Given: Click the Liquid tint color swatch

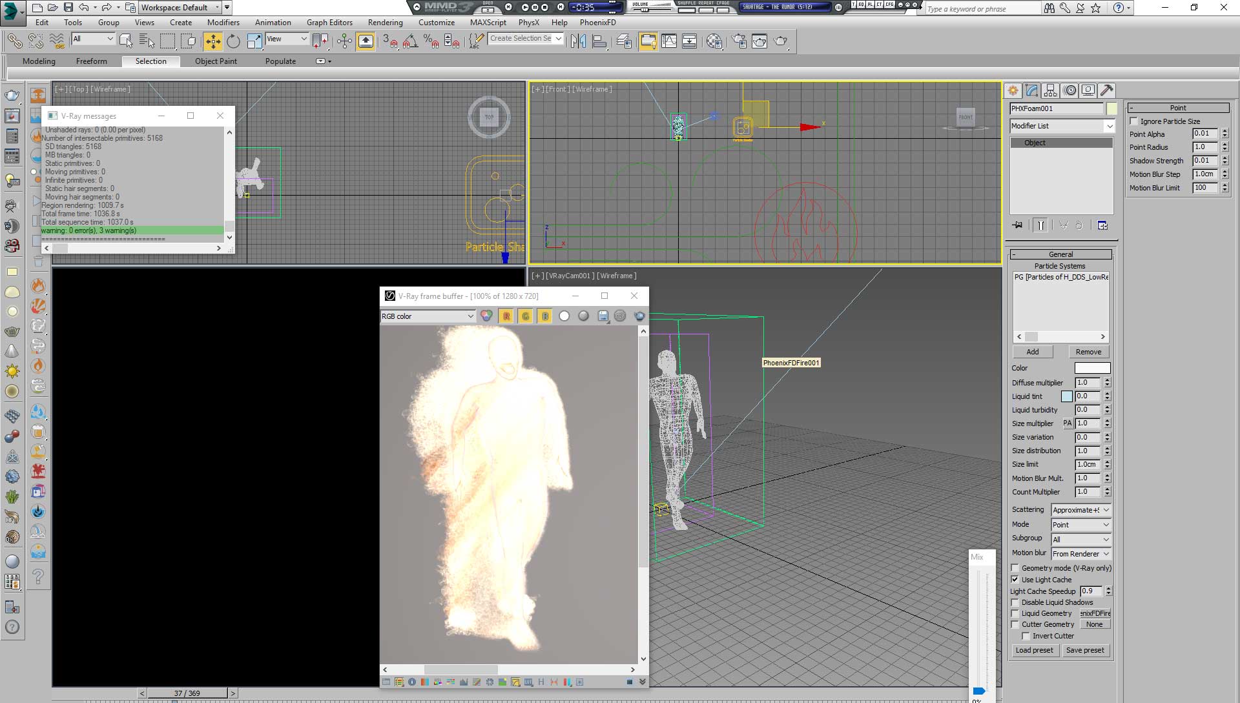Looking at the screenshot, I should (1067, 396).
